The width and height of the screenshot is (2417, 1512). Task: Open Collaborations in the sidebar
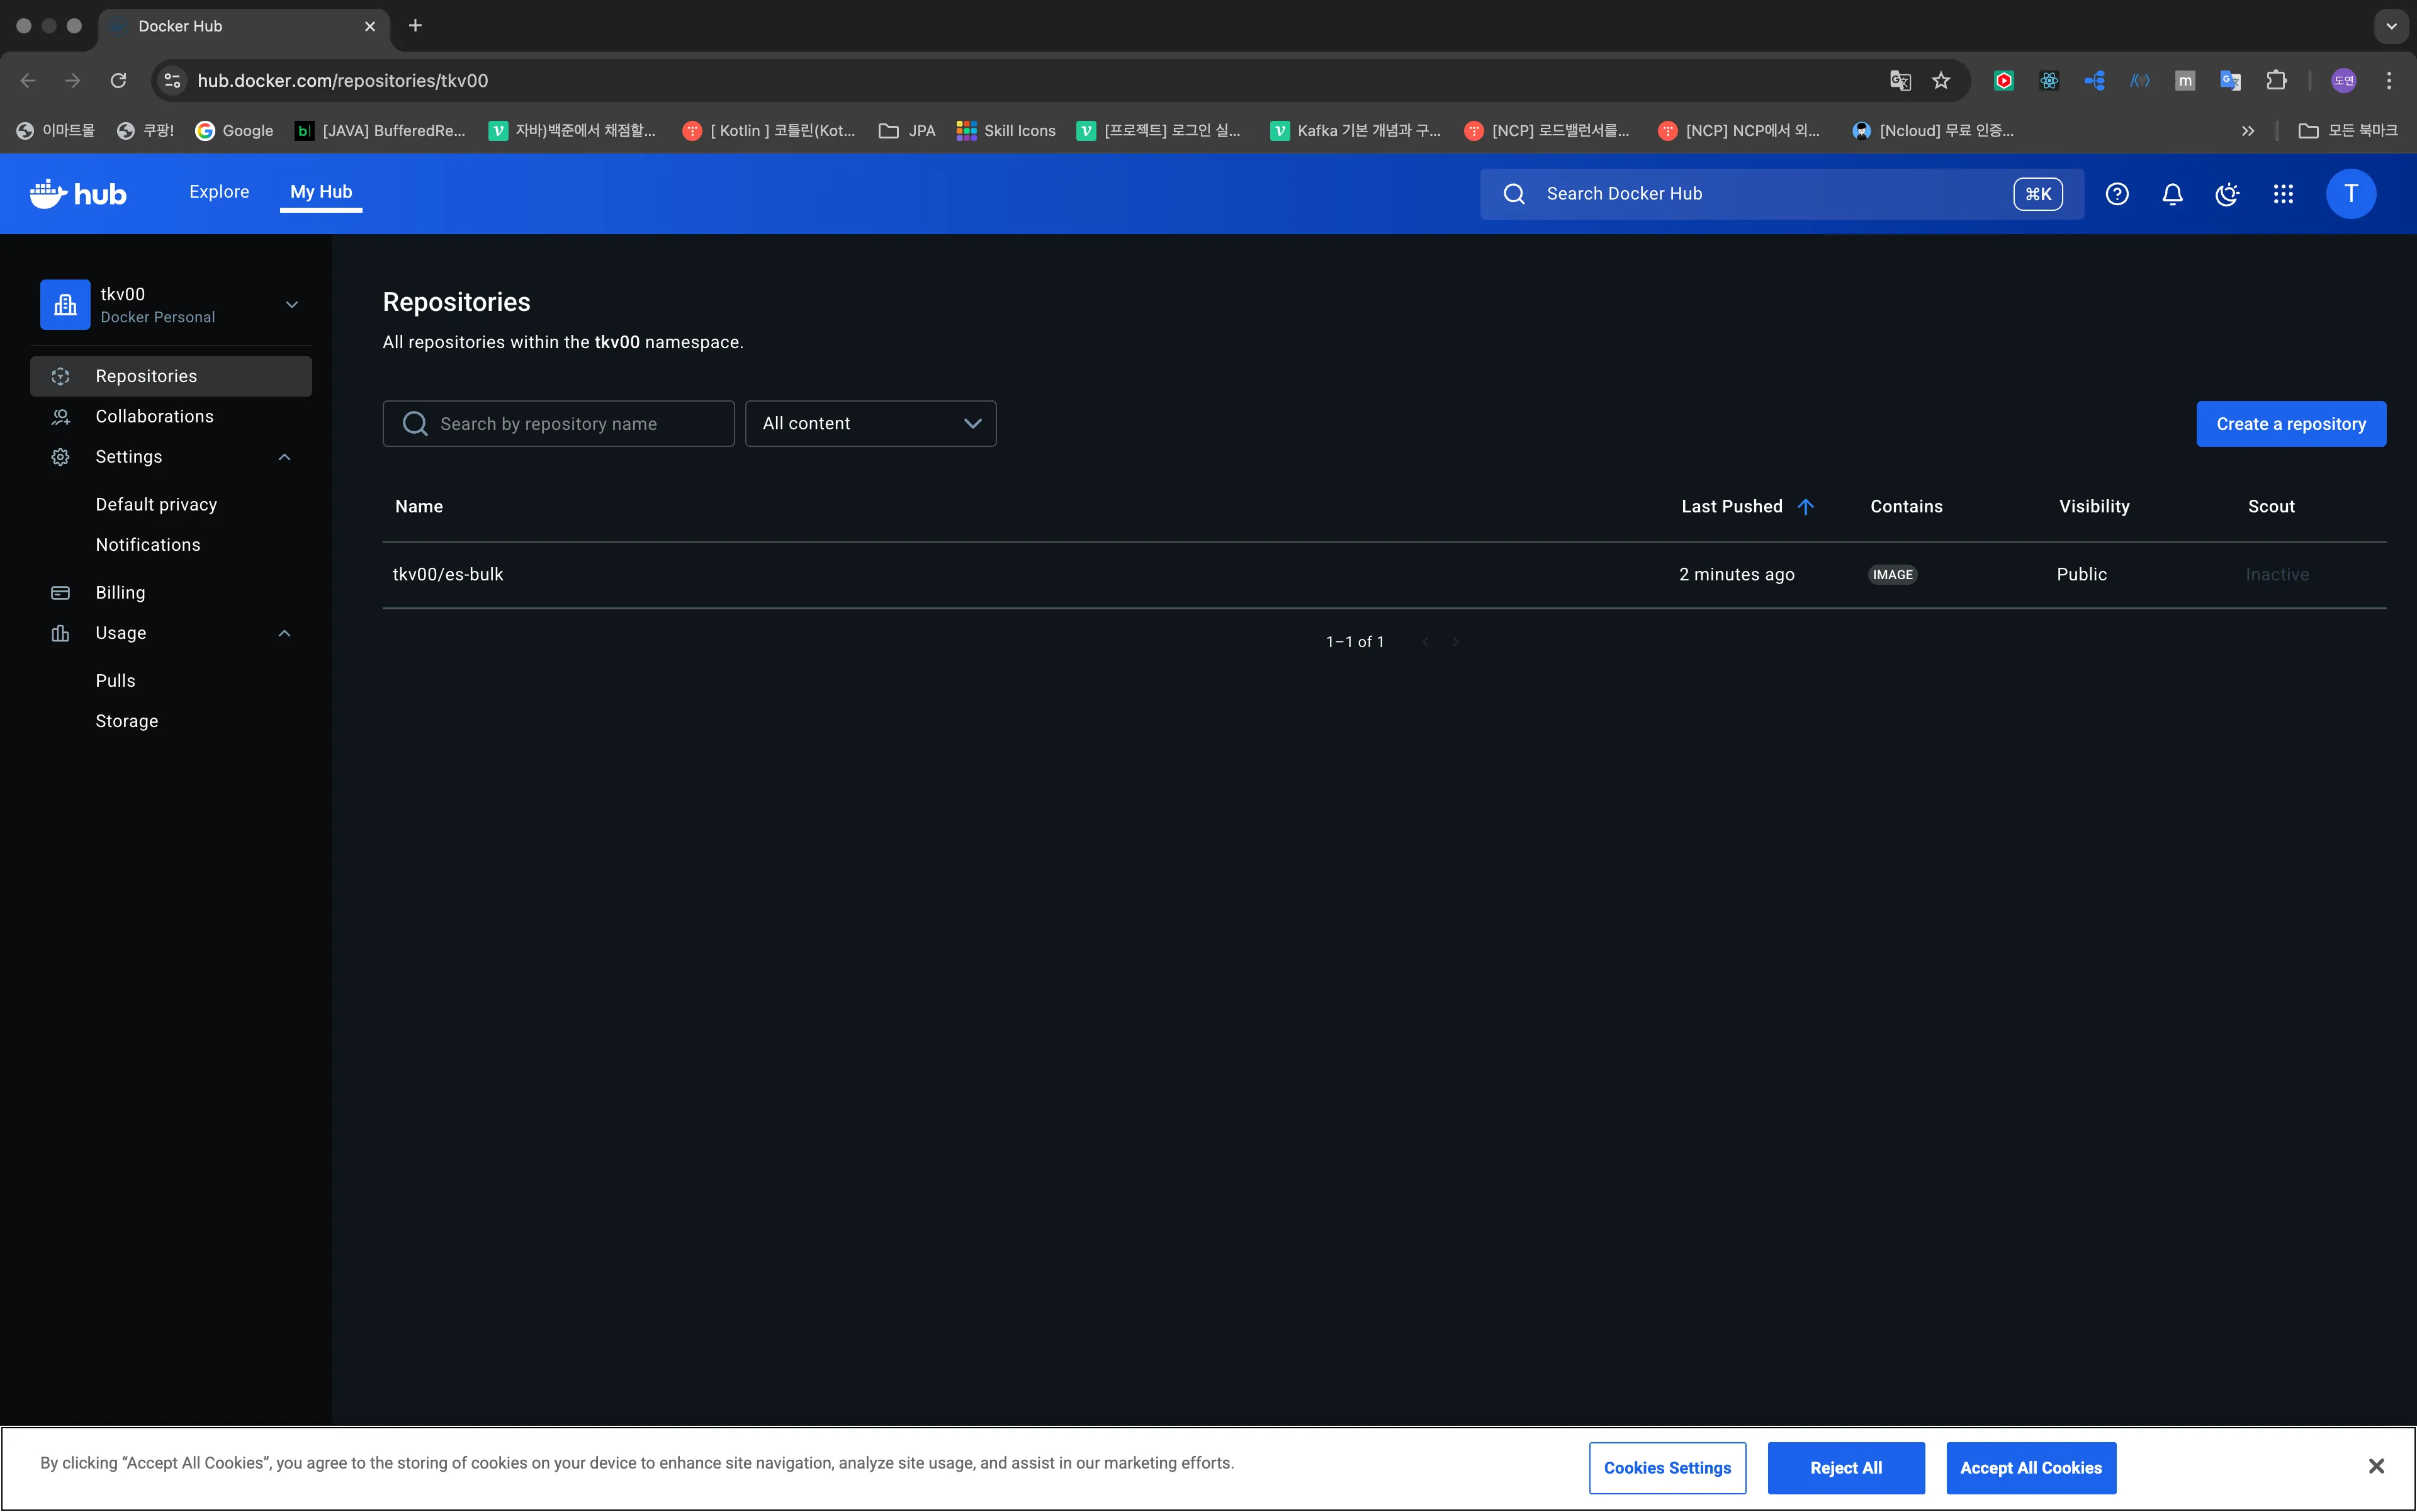[x=171, y=416]
